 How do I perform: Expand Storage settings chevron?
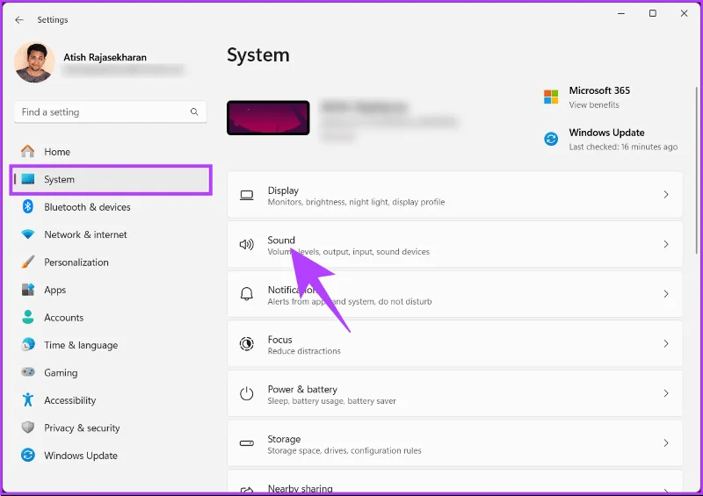[x=666, y=443]
